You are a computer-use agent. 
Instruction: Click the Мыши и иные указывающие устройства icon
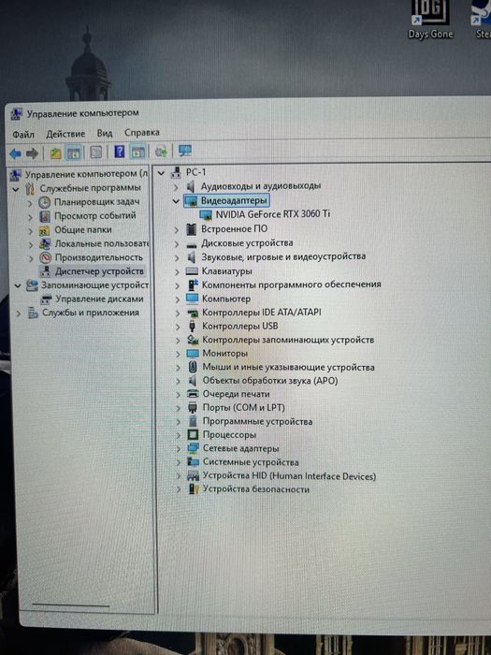coord(193,367)
